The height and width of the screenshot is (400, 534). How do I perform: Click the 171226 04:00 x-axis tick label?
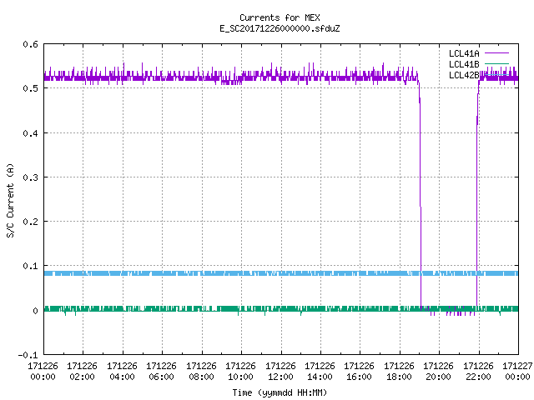[122, 372]
